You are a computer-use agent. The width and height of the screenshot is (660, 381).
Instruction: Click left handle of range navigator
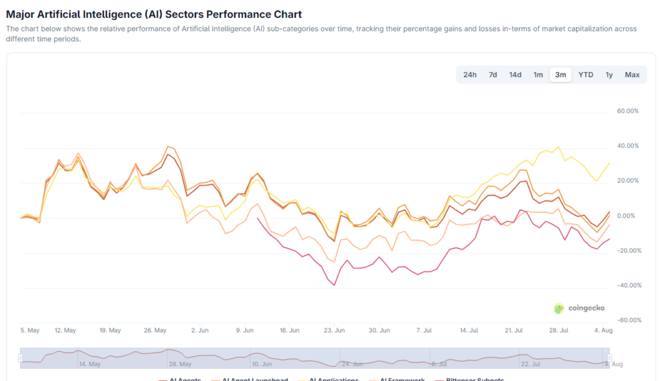click(x=21, y=357)
